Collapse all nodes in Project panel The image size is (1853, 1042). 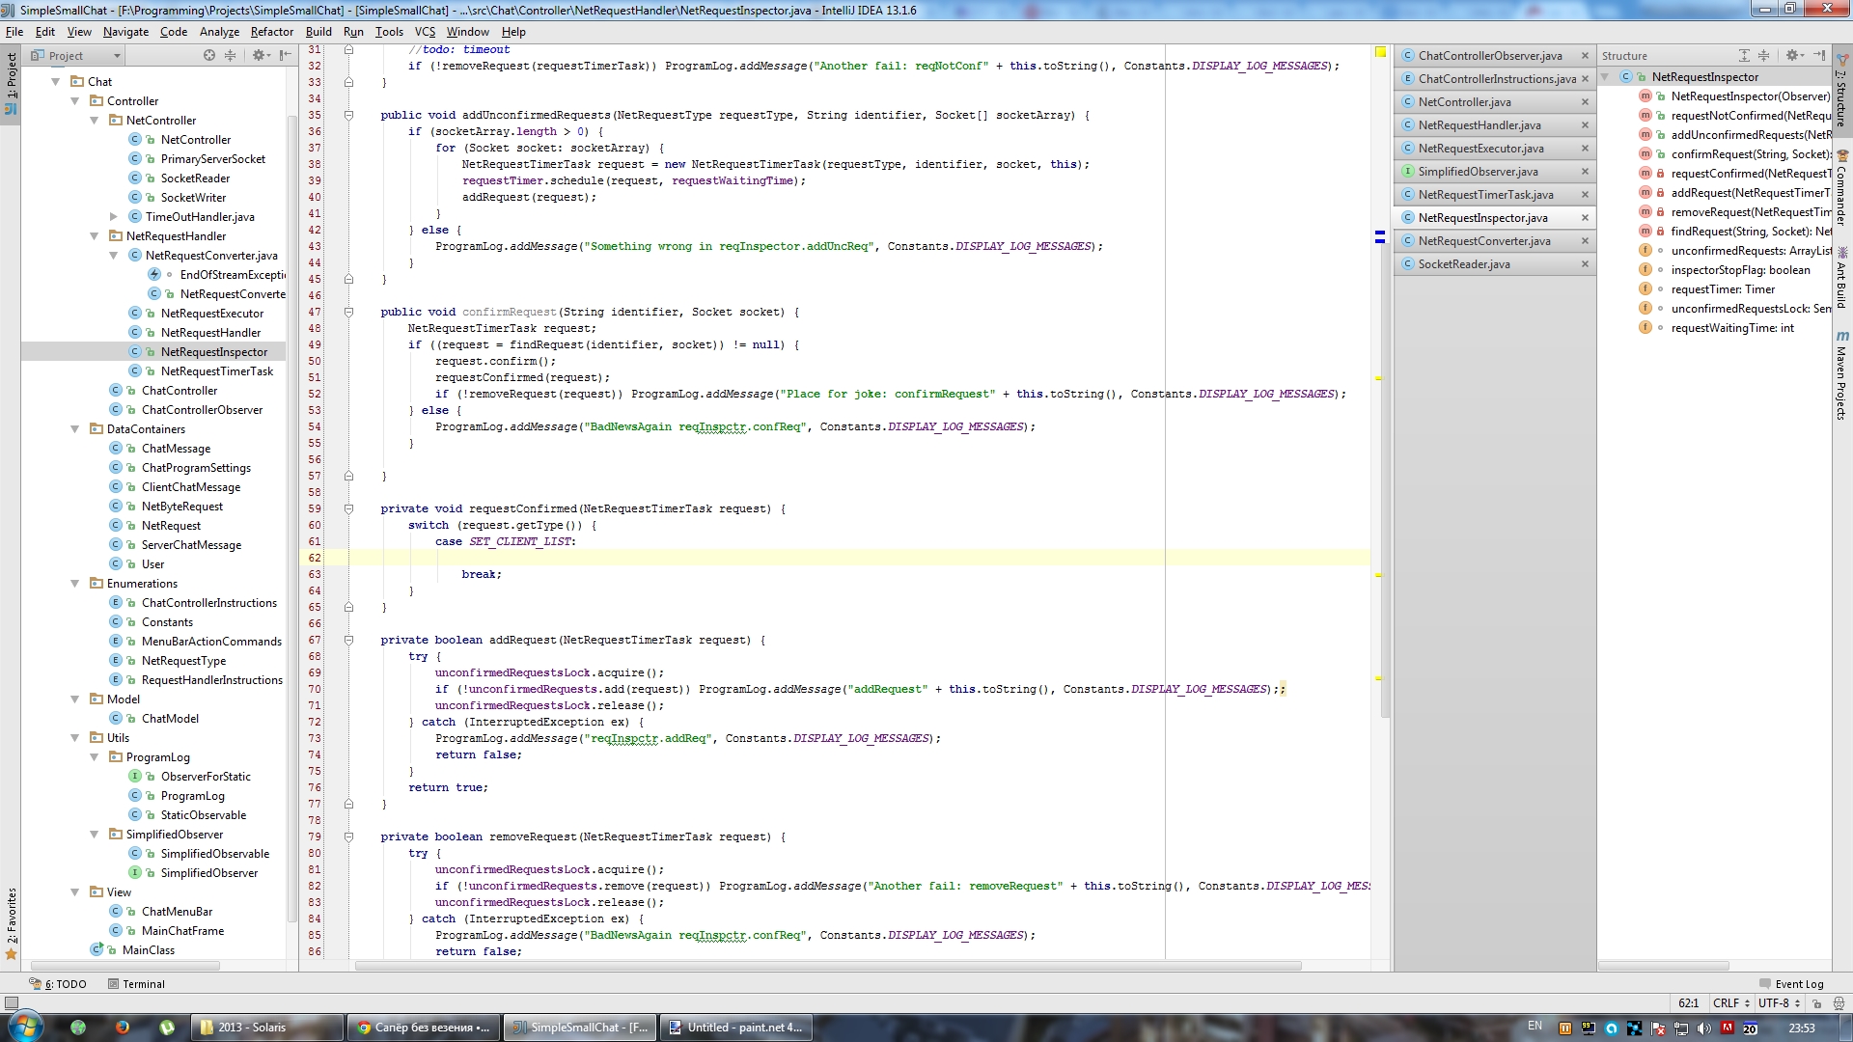[231, 56]
